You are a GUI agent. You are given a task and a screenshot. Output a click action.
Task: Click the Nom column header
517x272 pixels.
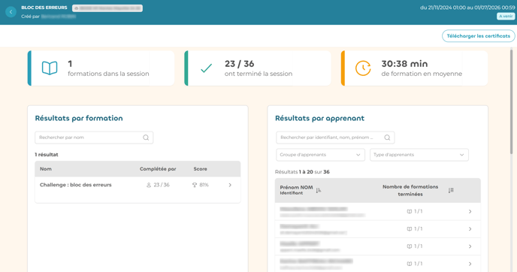click(46, 169)
